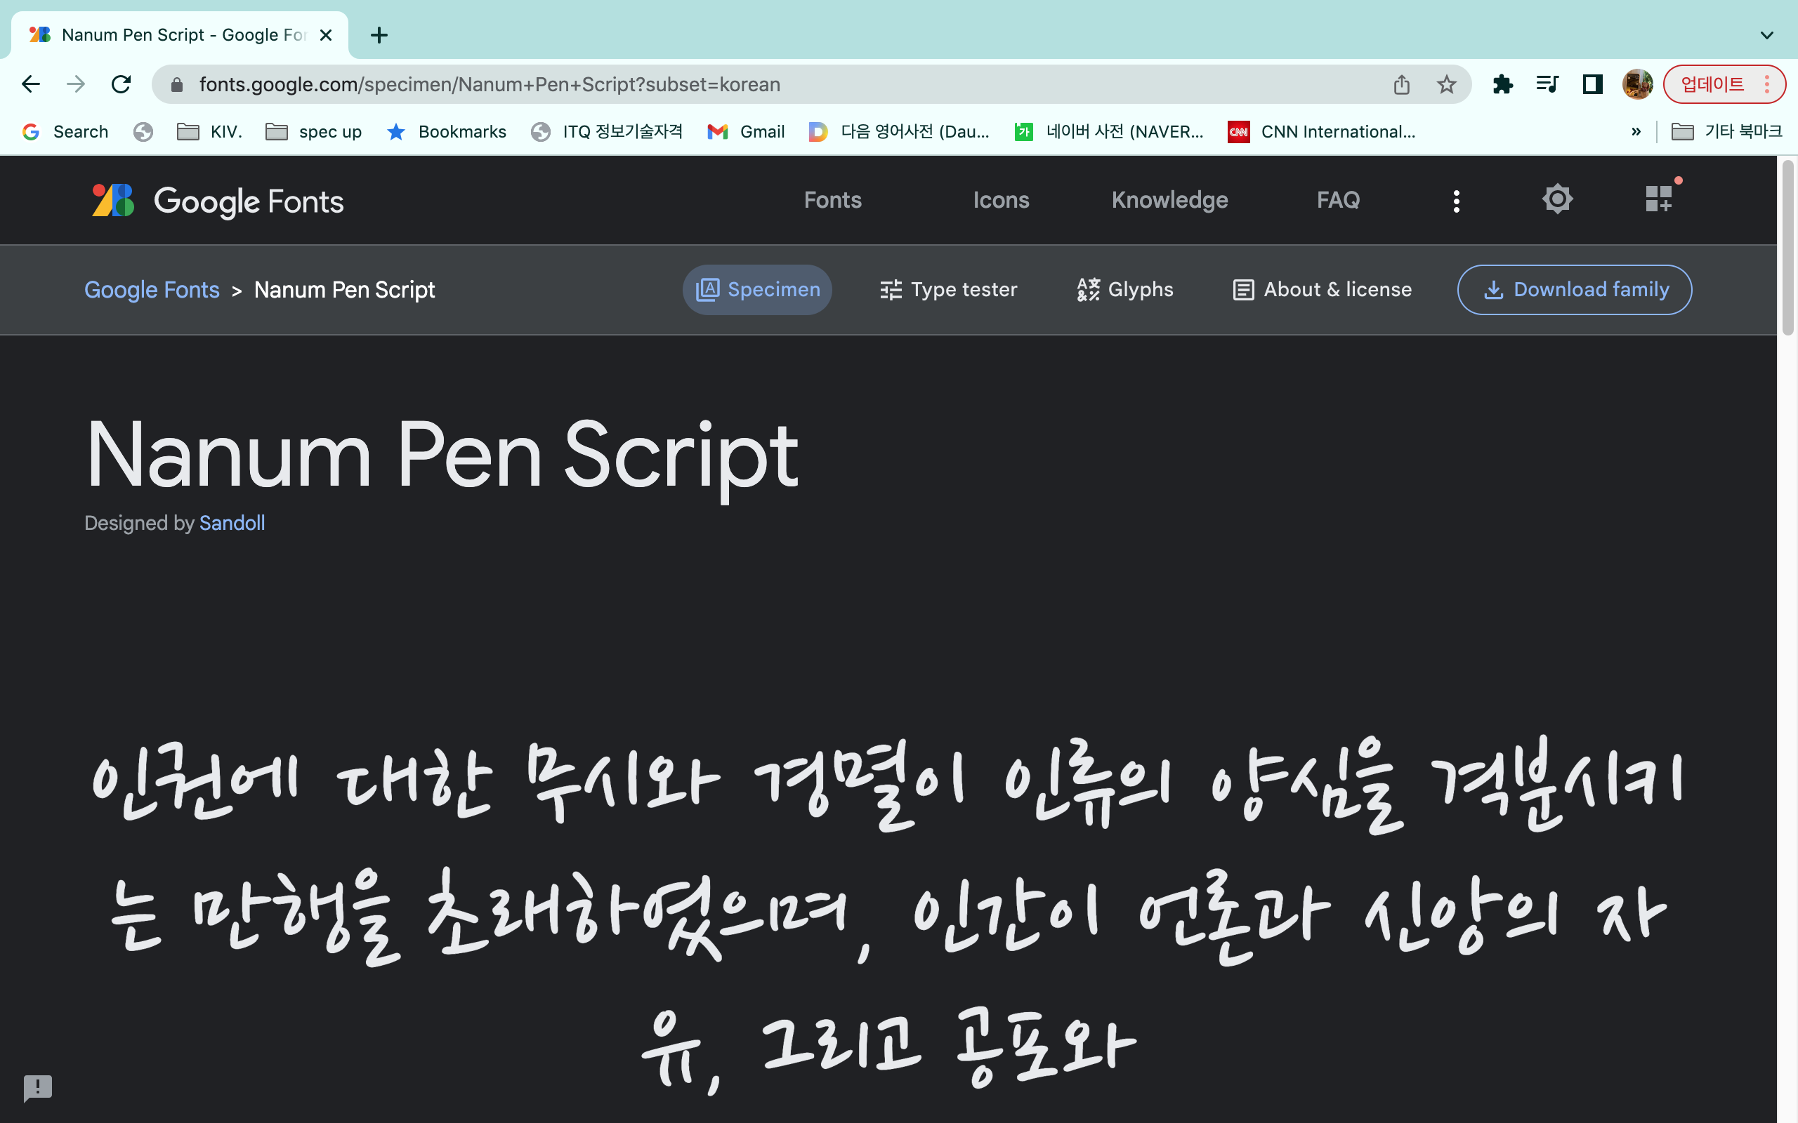The image size is (1798, 1123).
Task: Click the browser back arrow
Action: 30,84
